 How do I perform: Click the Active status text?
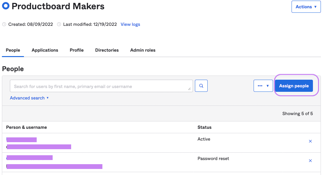(x=204, y=139)
